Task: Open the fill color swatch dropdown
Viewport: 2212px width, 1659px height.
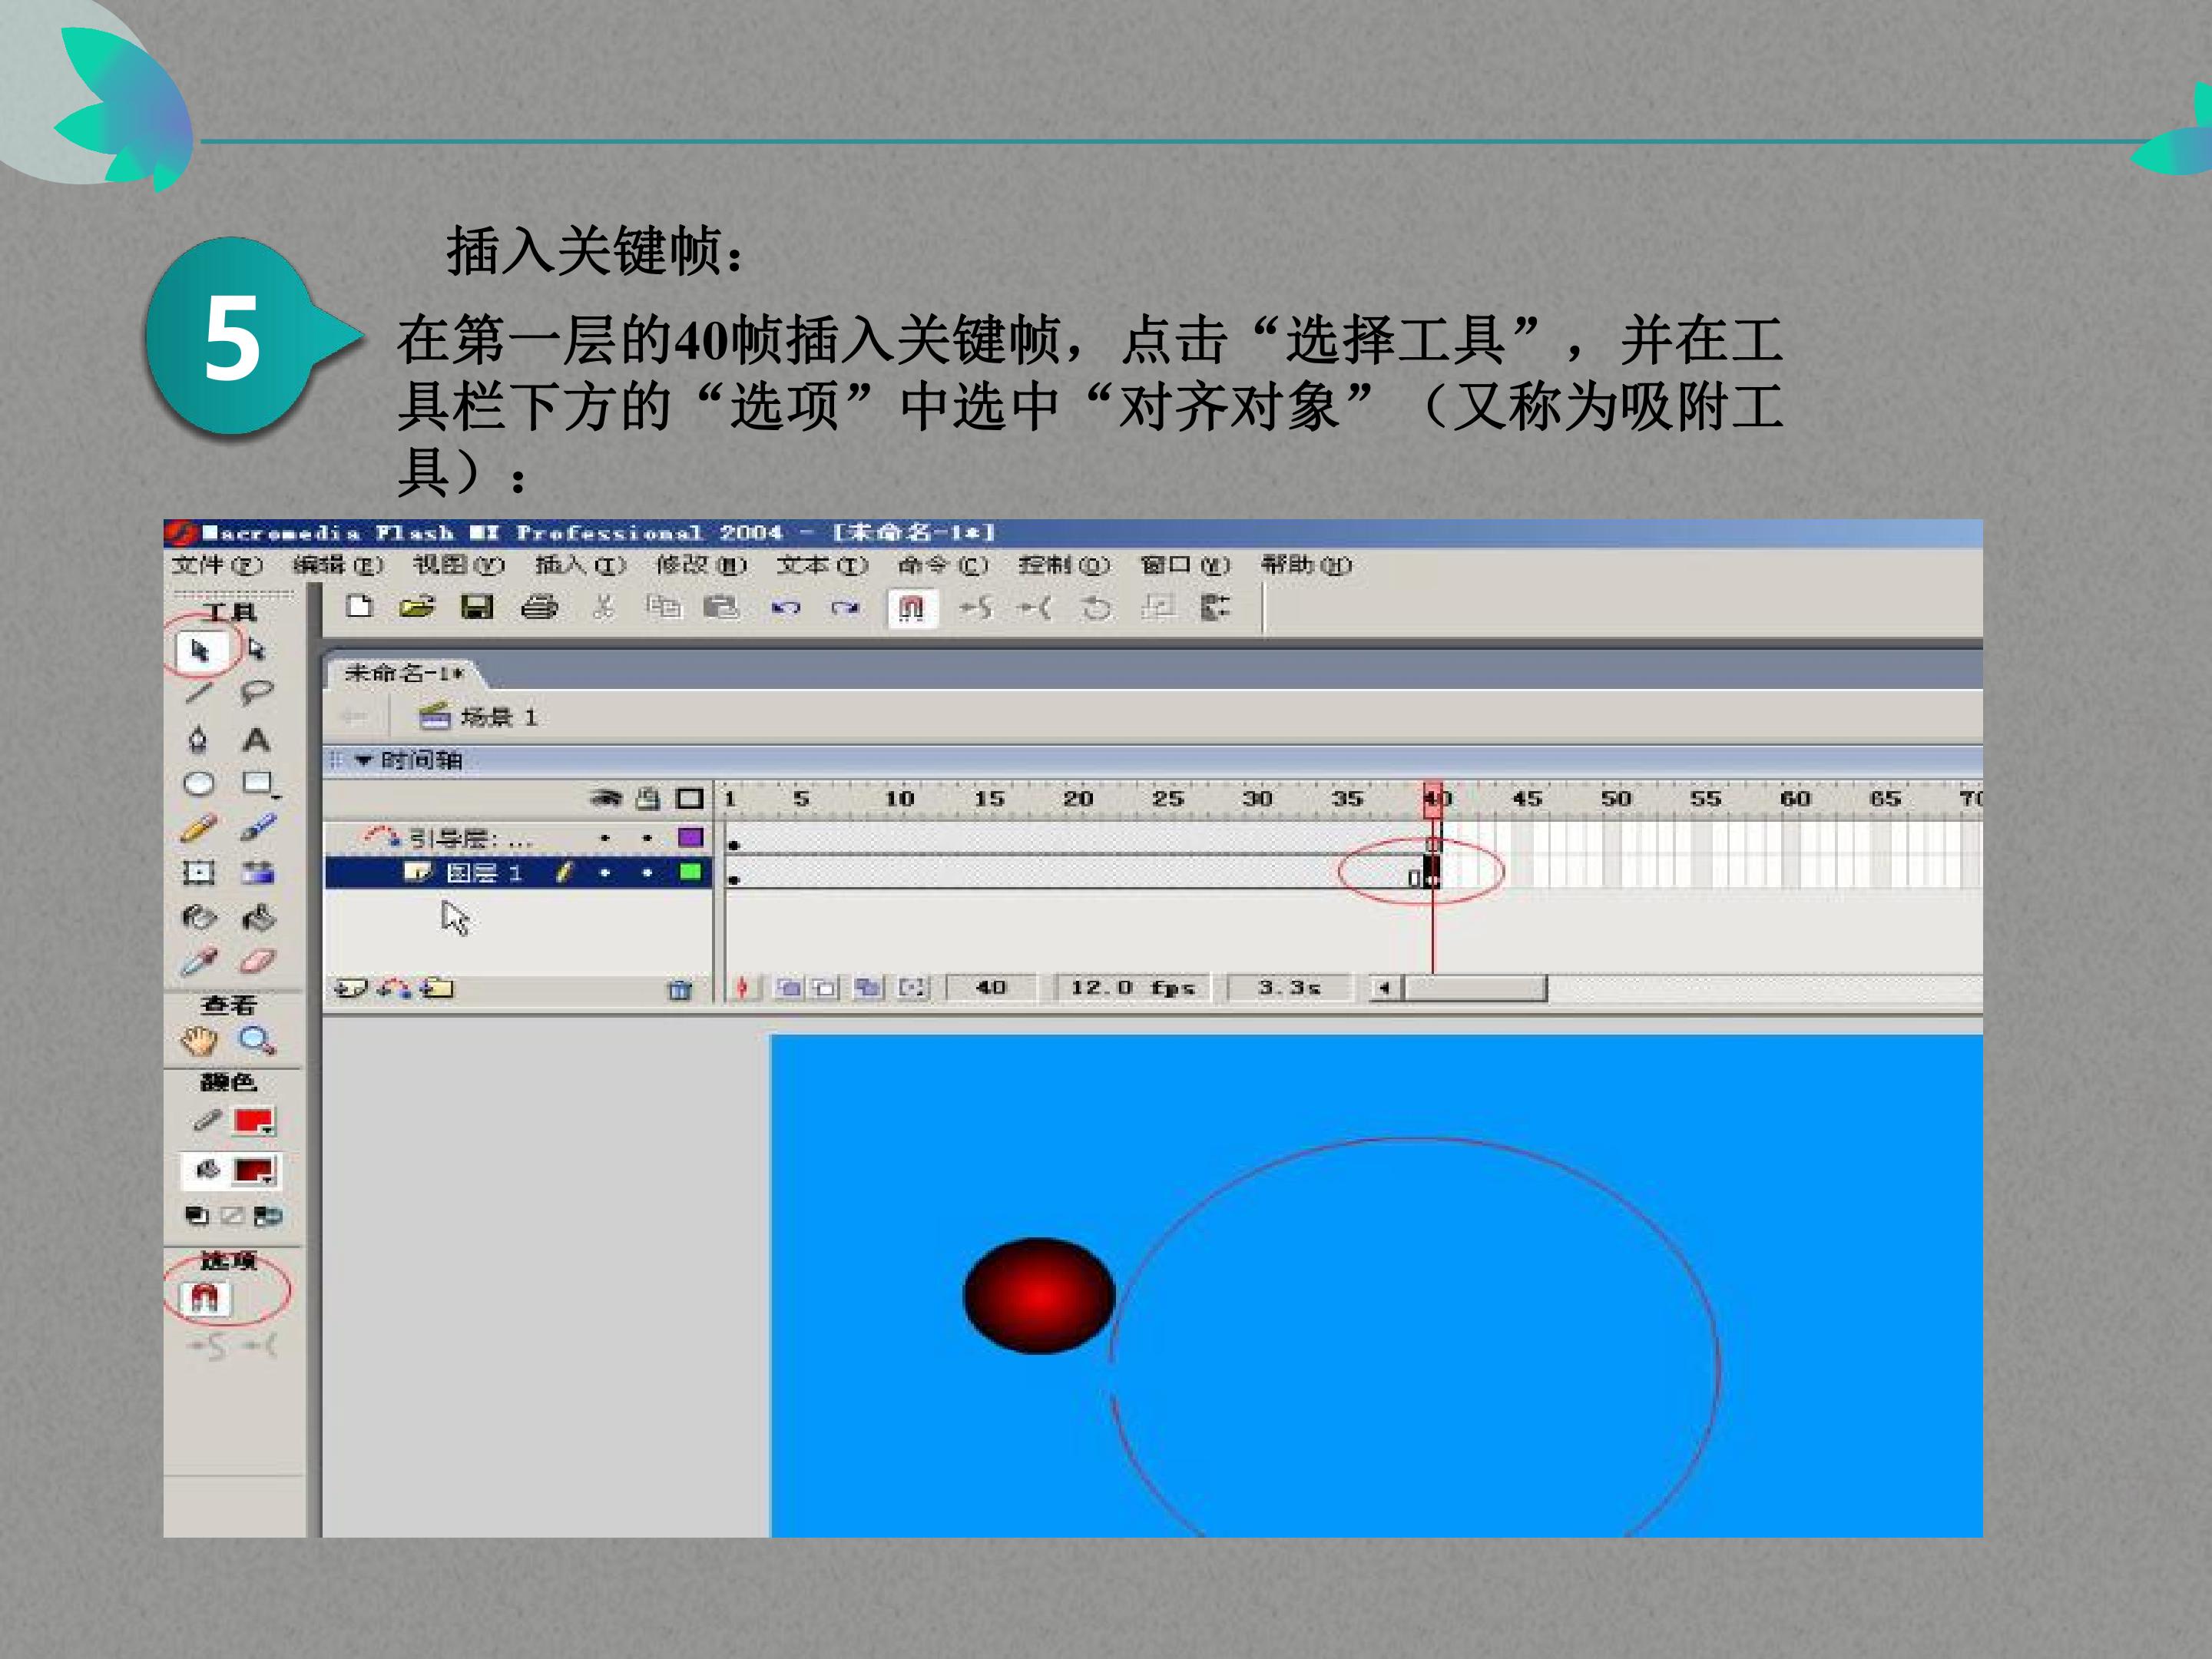Action: [254, 1170]
